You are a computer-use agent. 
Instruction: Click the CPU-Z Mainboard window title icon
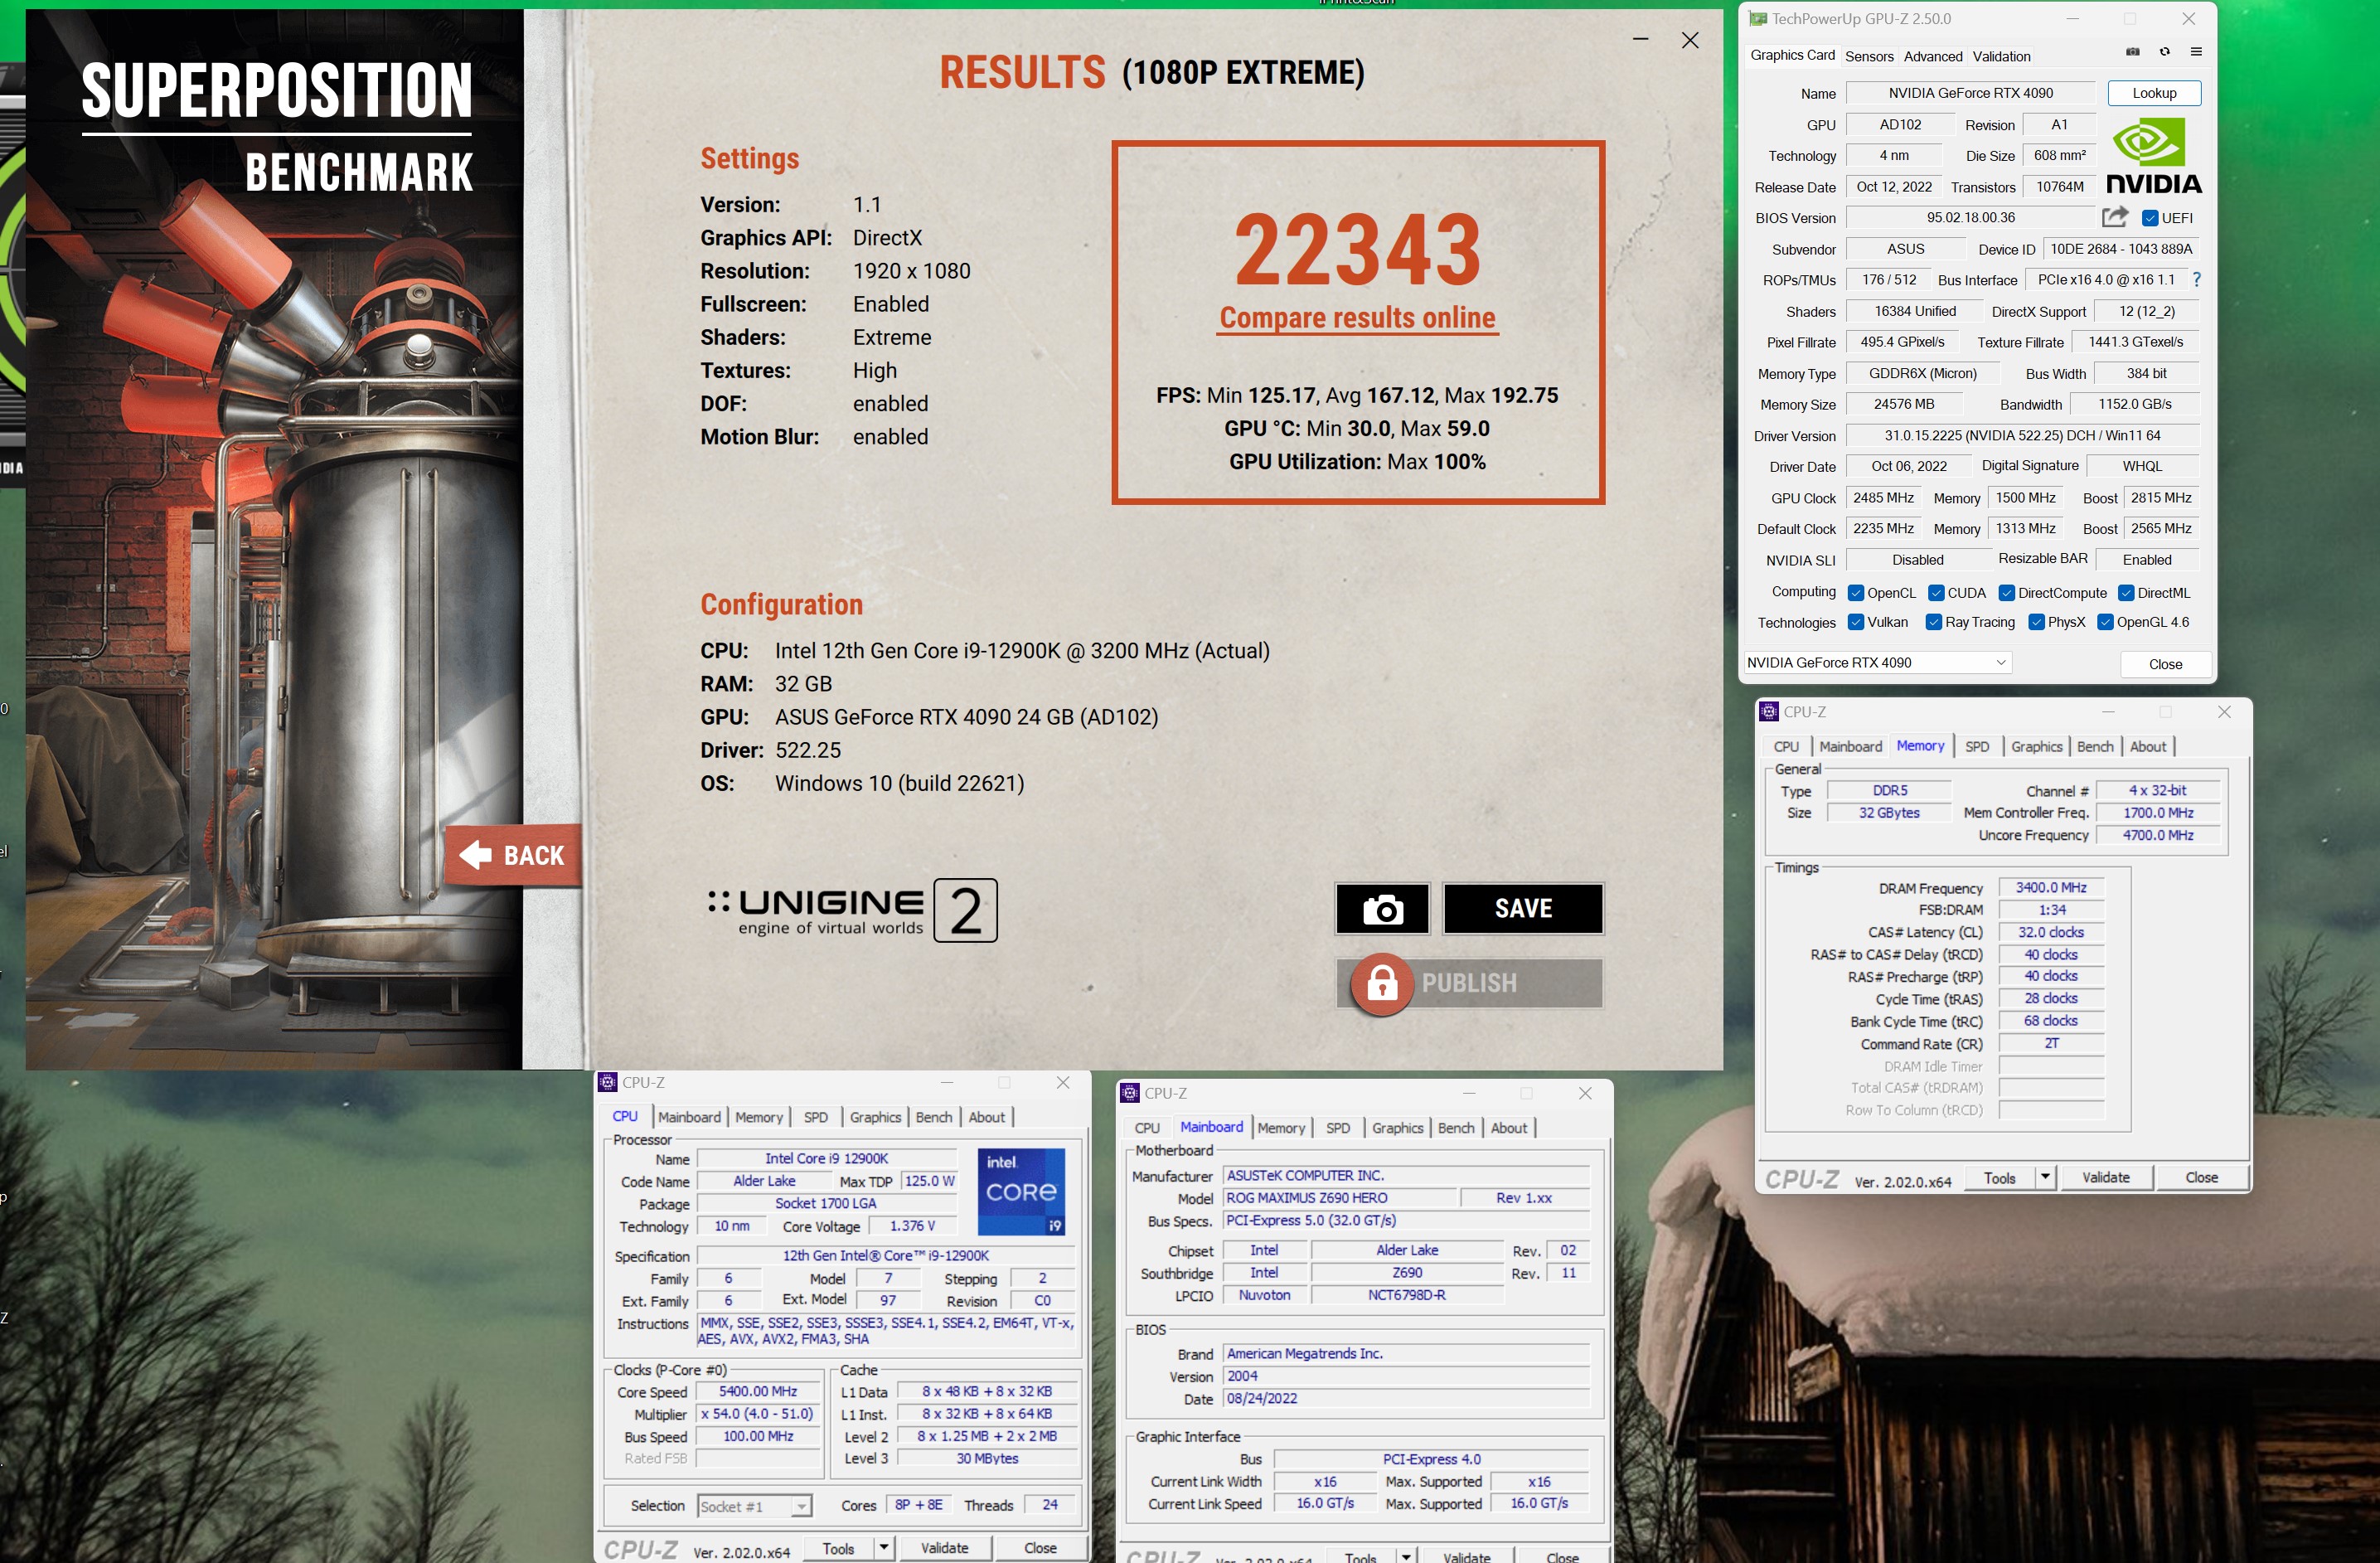[x=1130, y=1093]
